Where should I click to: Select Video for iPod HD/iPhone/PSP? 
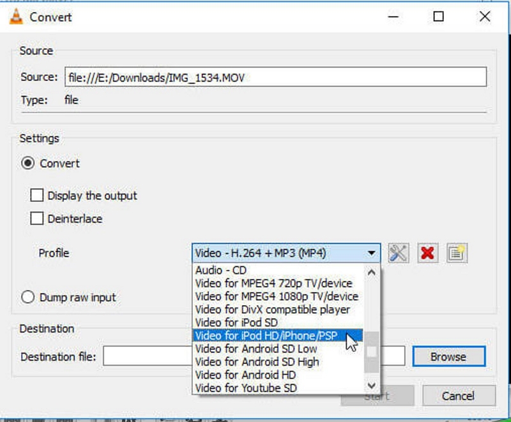(278, 335)
